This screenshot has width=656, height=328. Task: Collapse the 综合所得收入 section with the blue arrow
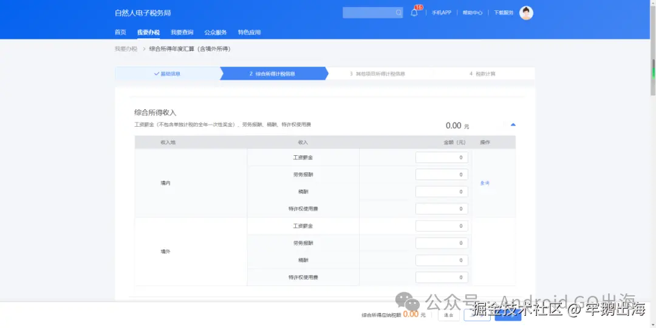click(513, 124)
